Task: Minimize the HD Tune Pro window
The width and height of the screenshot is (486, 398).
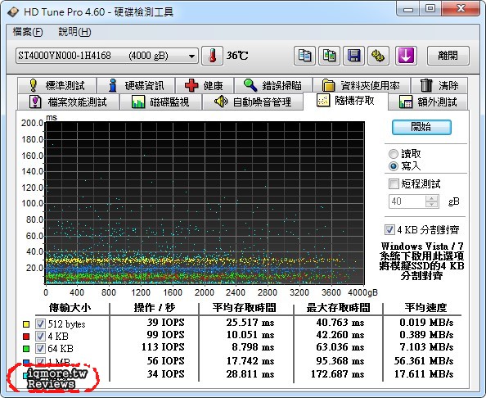Action: click(407, 9)
